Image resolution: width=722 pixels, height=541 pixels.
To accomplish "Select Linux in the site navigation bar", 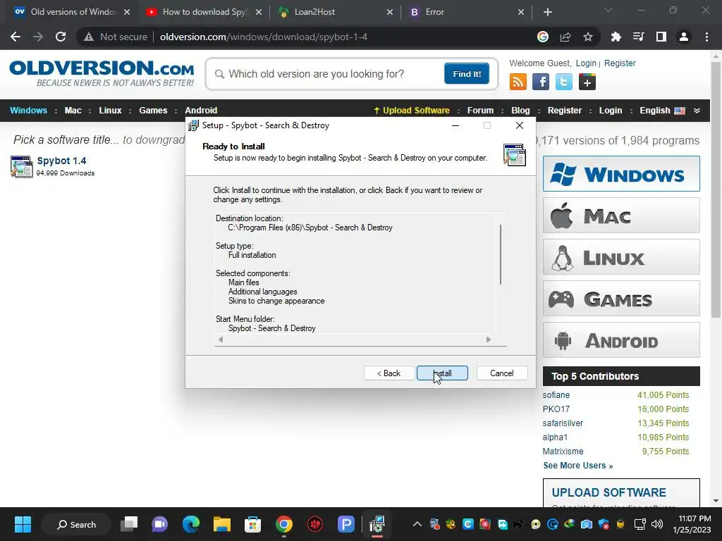I will coord(110,111).
